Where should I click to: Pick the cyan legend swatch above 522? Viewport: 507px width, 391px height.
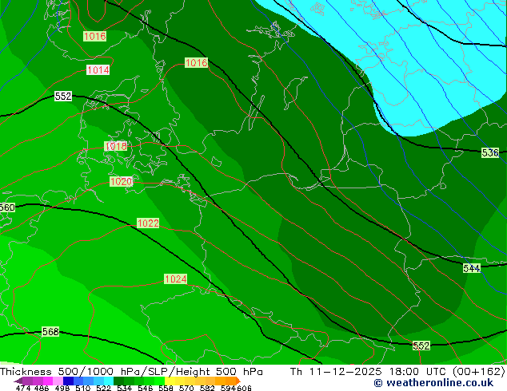click(x=109, y=381)
